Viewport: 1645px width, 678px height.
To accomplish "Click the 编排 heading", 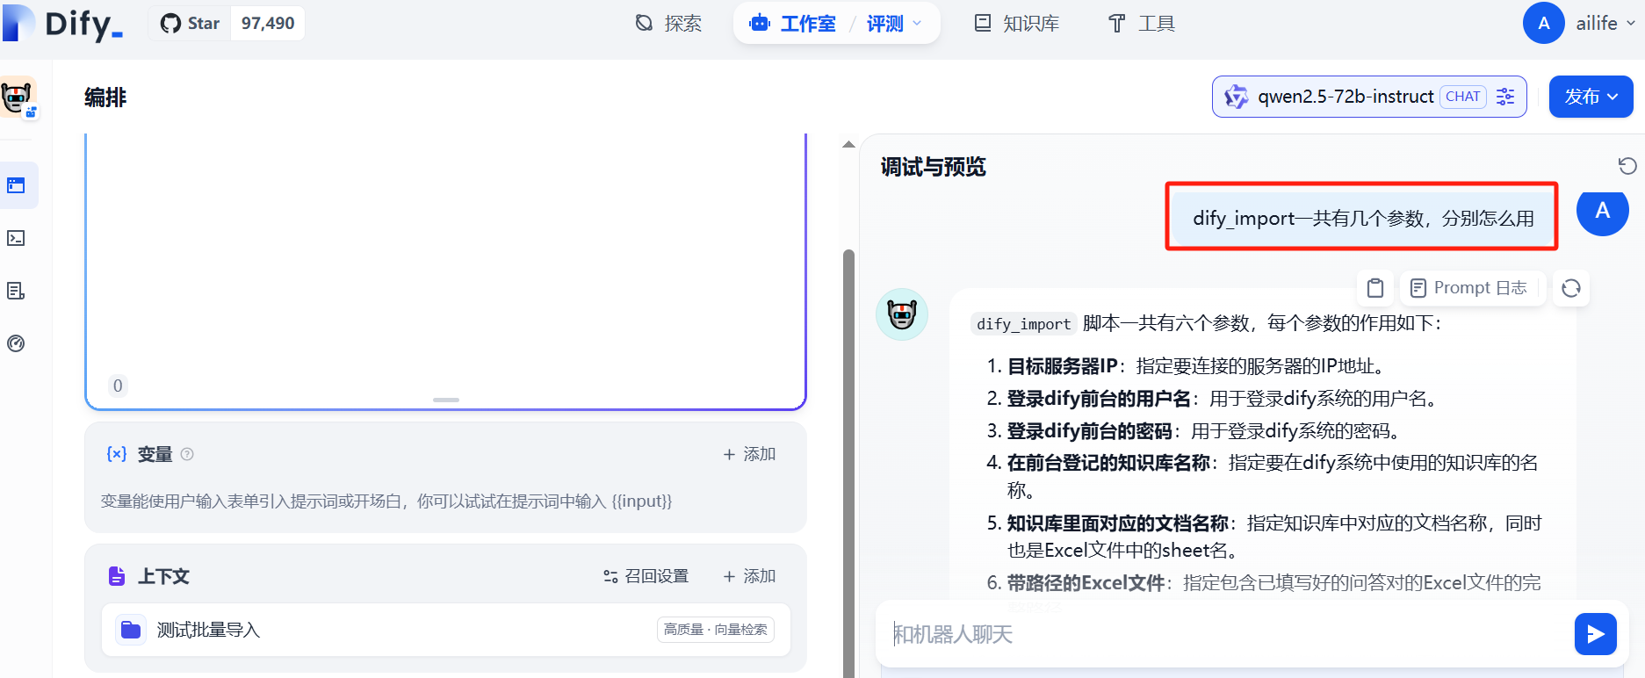I will click(x=105, y=97).
